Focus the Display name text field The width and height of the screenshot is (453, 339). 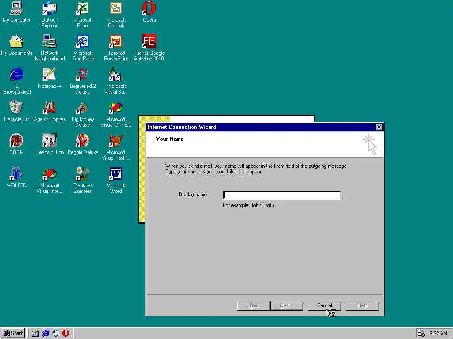pyautogui.click(x=282, y=195)
